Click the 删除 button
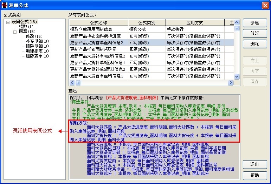This screenshot has width=271, height=184. pyautogui.click(x=255, y=44)
